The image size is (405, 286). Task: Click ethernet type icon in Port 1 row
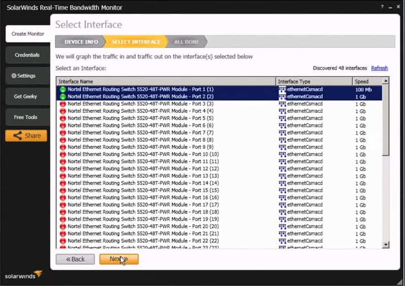coord(282,90)
